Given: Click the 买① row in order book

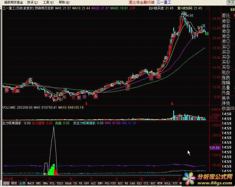Looking at the screenshot, I should (228, 47).
